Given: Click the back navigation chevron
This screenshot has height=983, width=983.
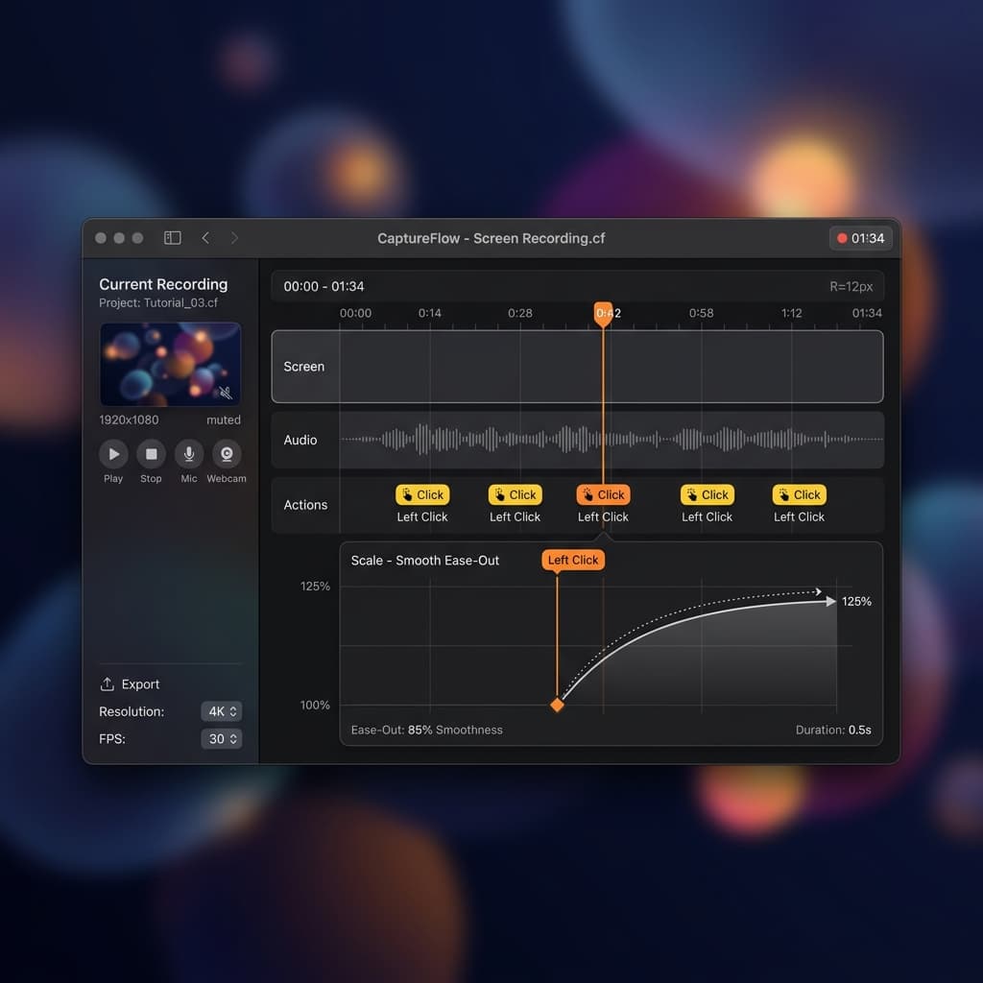Looking at the screenshot, I should click(205, 237).
